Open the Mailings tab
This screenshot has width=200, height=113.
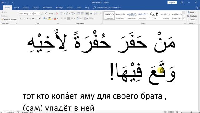click(59, 8)
